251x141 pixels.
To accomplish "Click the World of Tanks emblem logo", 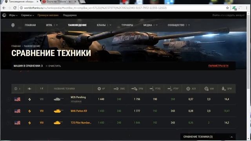I will pyautogui.click(x=13, y=25).
